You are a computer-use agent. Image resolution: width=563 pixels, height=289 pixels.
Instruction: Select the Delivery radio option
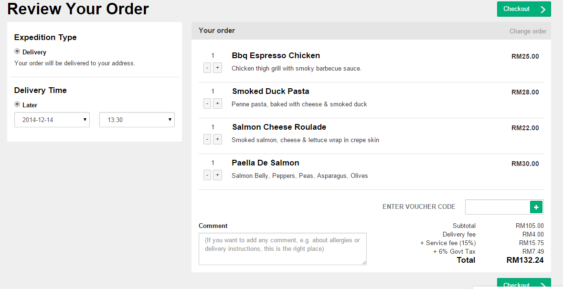coord(17,52)
